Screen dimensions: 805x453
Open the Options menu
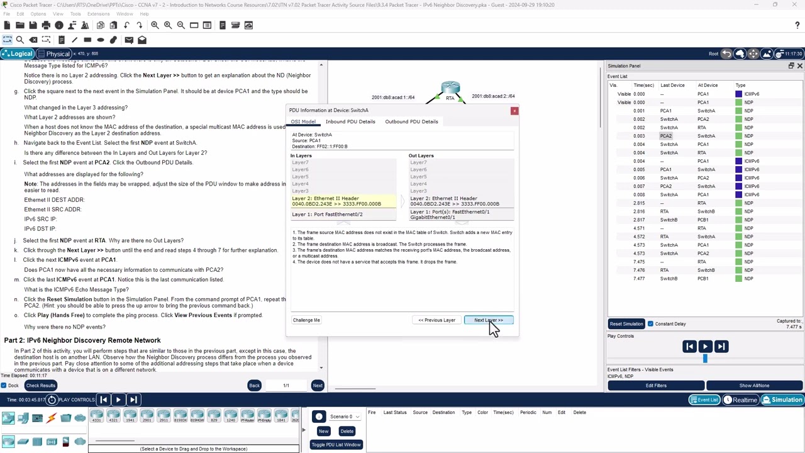tap(38, 14)
